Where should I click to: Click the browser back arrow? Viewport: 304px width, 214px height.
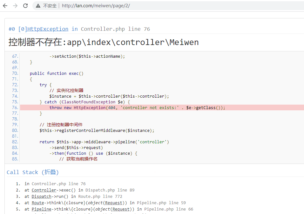(5, 6)
